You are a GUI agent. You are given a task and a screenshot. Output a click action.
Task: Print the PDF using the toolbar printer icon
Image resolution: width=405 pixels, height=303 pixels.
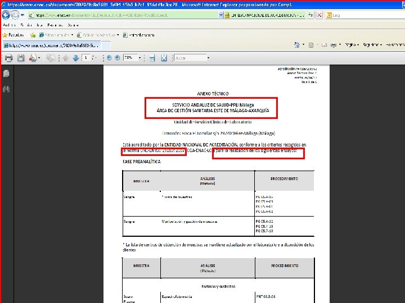click(8, 58)
